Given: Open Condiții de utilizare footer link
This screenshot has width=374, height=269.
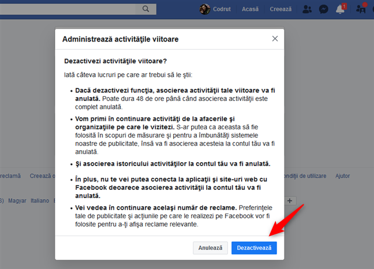Looking at the screenshot, I should pos(305,176).
